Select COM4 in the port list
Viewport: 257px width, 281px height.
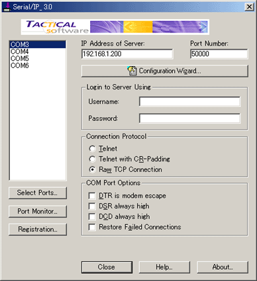[38, 52]
